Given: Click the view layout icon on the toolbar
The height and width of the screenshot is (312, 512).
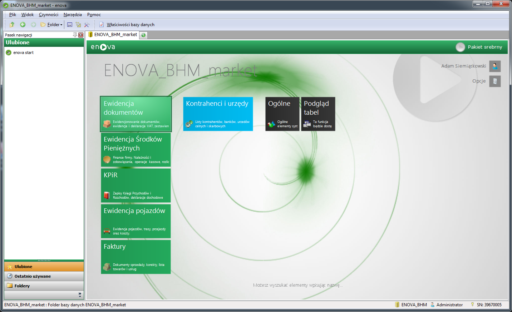Looking at the screenshot, I should (69, 24).
